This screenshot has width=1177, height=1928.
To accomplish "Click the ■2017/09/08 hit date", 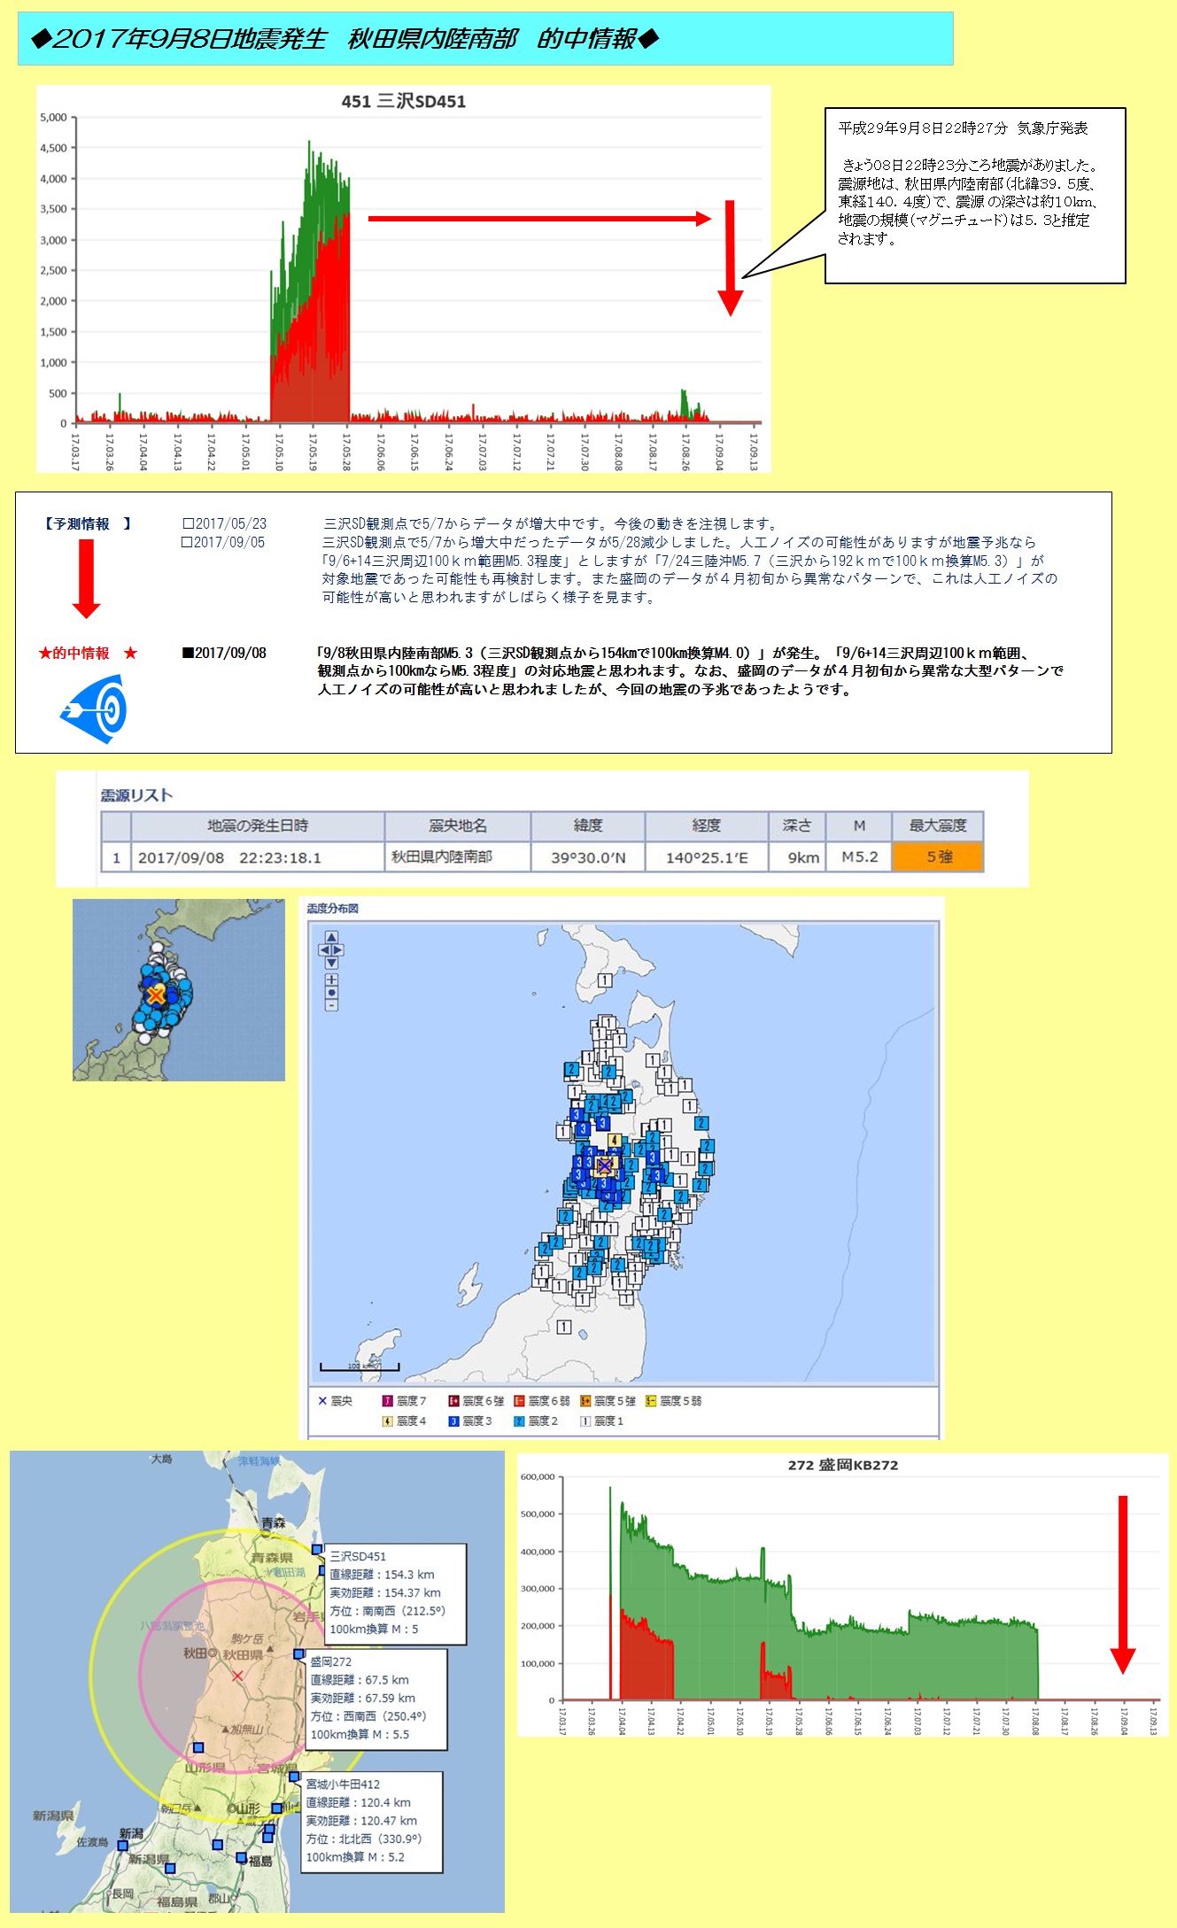I will 224,654.
